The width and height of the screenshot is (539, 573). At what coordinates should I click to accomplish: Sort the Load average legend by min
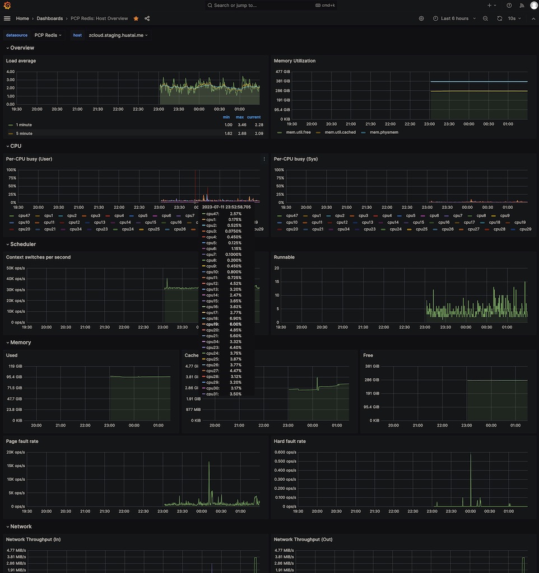click(226, 117)
